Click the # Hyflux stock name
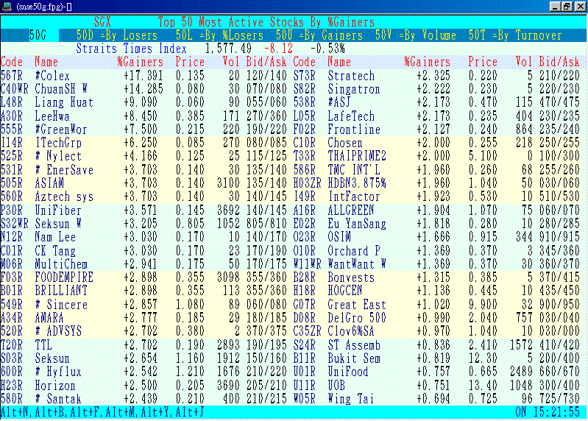The image size is (588, 421). pyautogui.click(x=58, y=372)
